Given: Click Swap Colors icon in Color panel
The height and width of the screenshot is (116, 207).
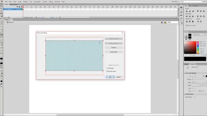Looking at the screenshot, I should tap(190, 40).
